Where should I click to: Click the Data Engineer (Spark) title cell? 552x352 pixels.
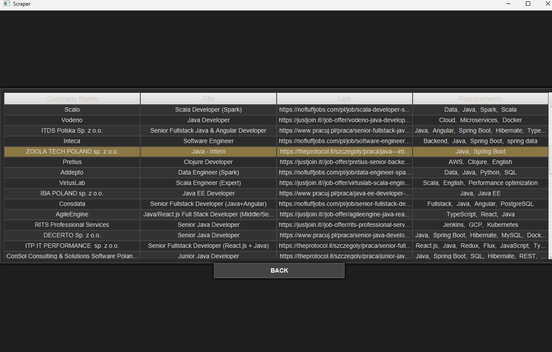(x=208, y=172)
